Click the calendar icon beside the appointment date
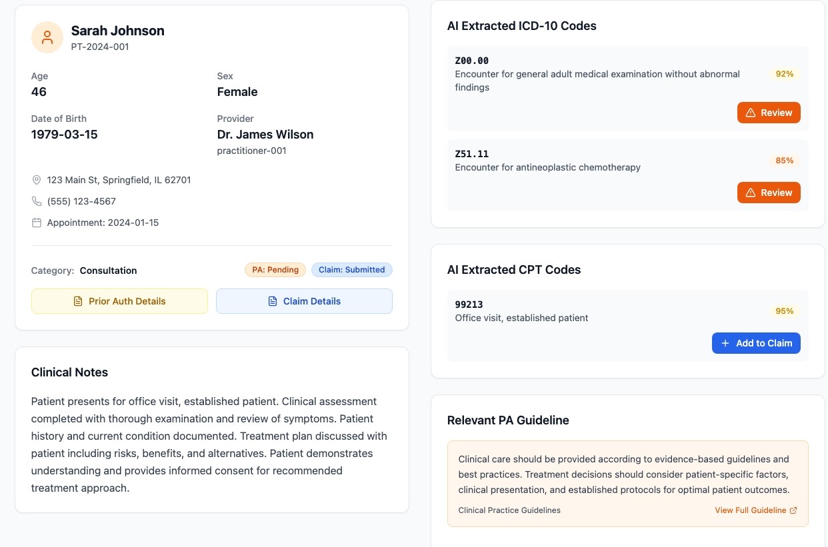 click(37, 223)
